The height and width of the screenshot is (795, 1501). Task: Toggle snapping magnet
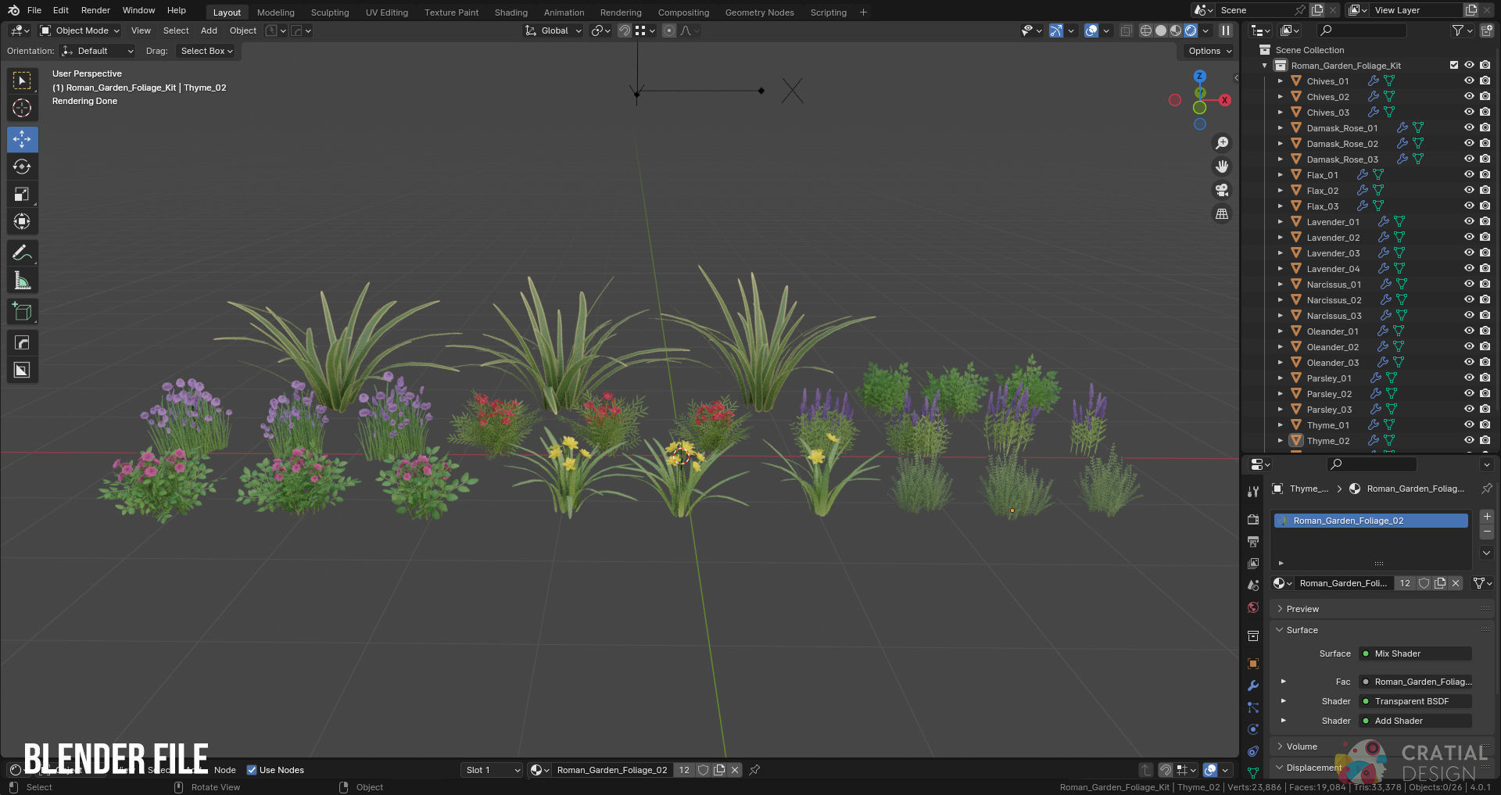(625, 30)
